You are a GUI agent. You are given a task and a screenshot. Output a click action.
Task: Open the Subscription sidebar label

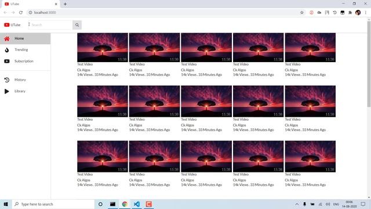[24, 61]
